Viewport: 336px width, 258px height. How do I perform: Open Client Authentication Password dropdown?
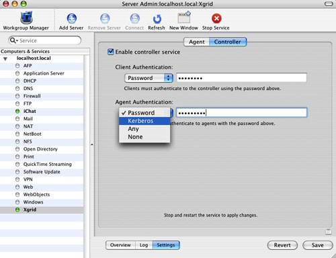click(149, 78)
